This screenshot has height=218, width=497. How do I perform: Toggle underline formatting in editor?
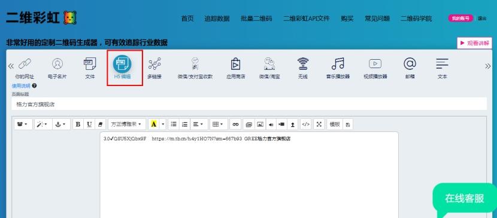point(89,124)
